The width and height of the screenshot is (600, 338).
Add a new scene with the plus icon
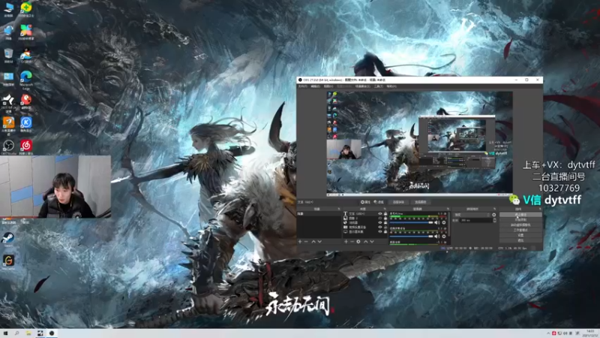[300, 242]
